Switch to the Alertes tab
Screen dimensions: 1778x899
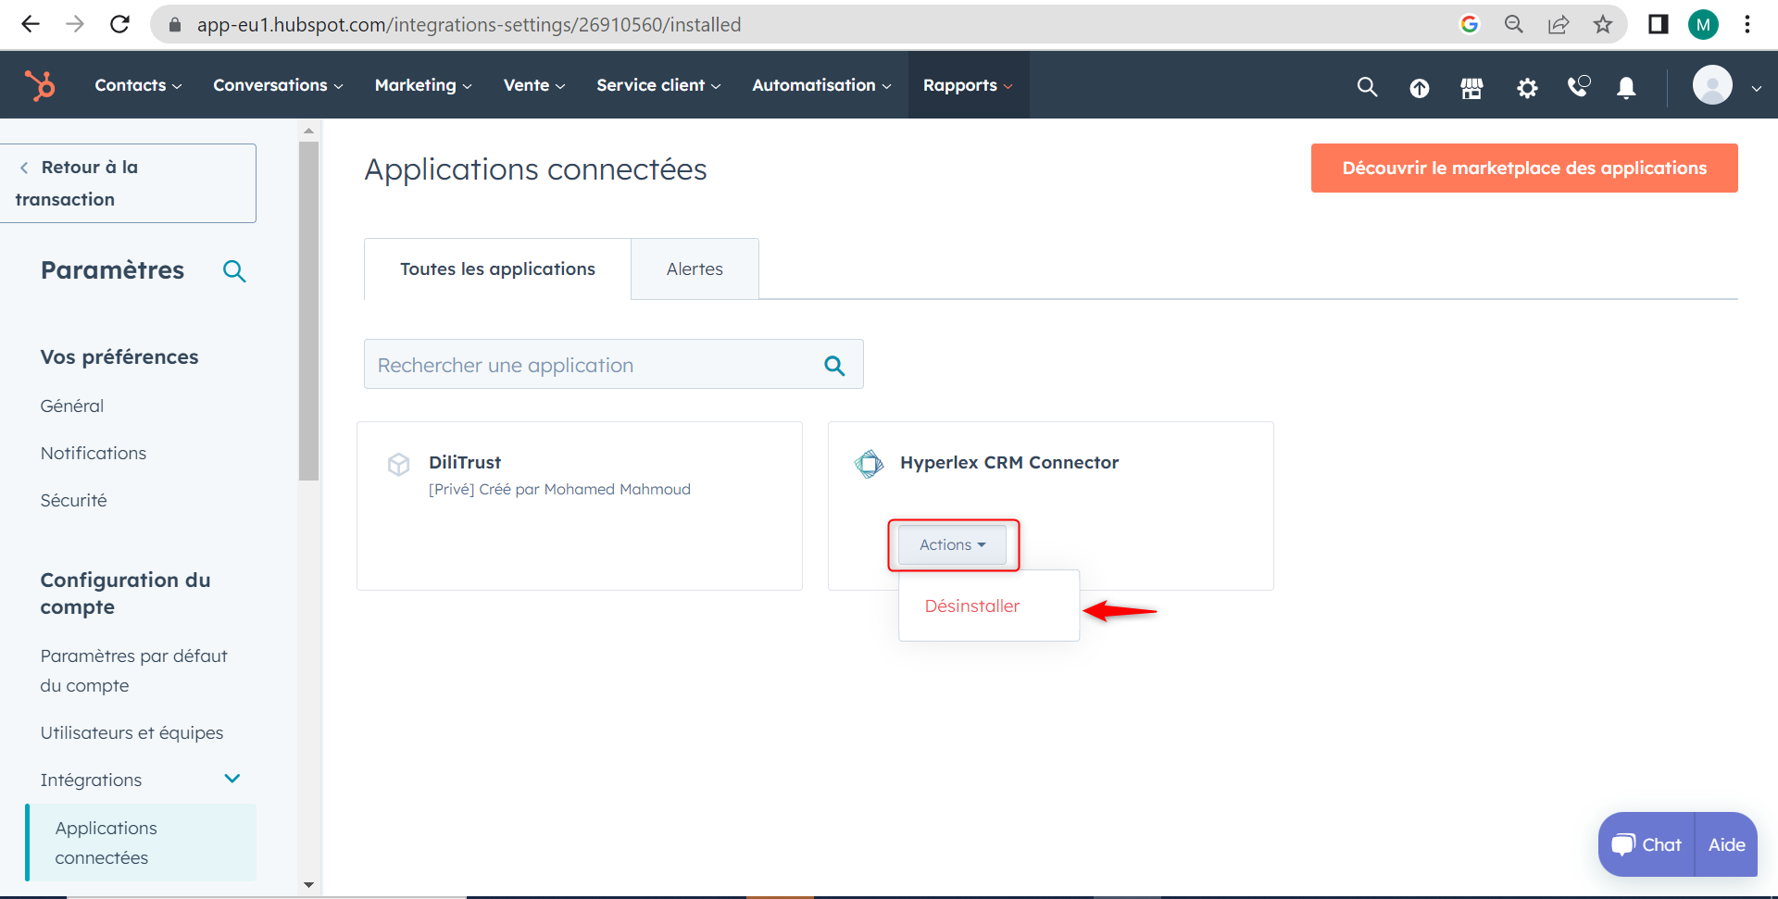click(x=695, y=269)
